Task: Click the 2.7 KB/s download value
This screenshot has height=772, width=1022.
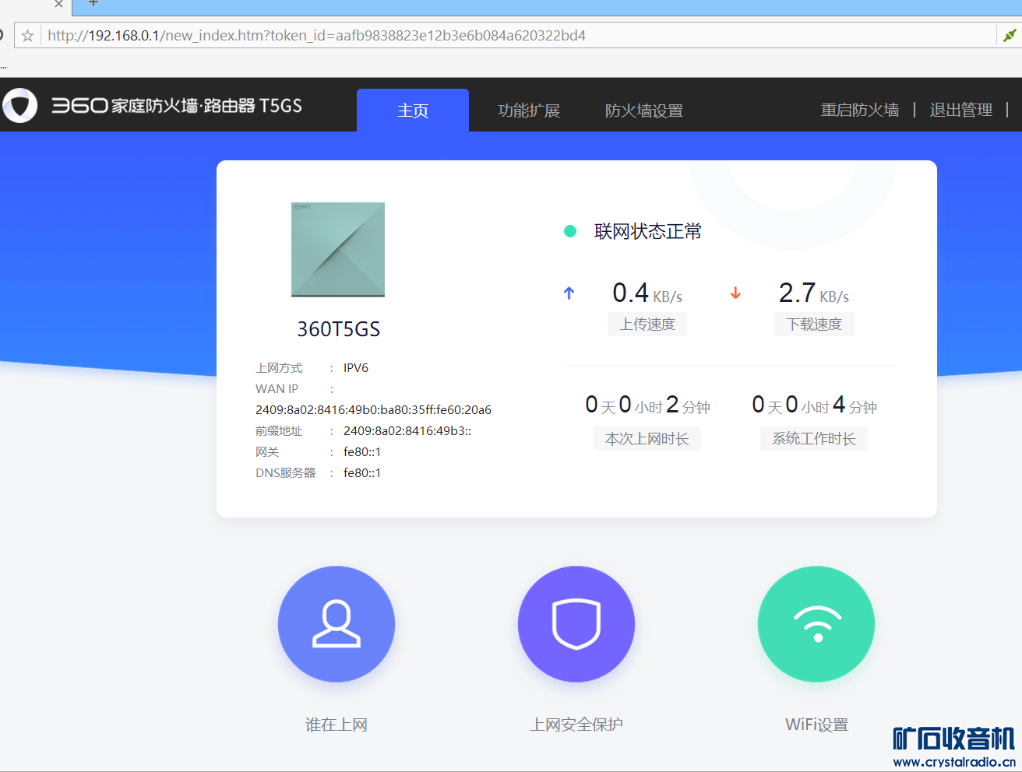Action: pos(814,293)
